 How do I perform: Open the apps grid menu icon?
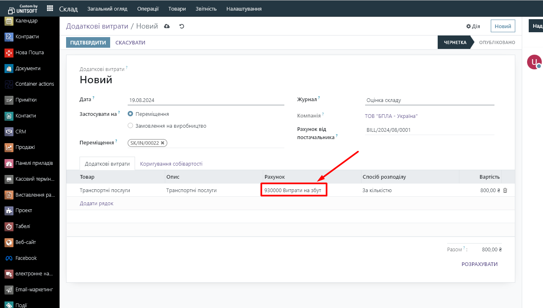[x=50, y=9]
